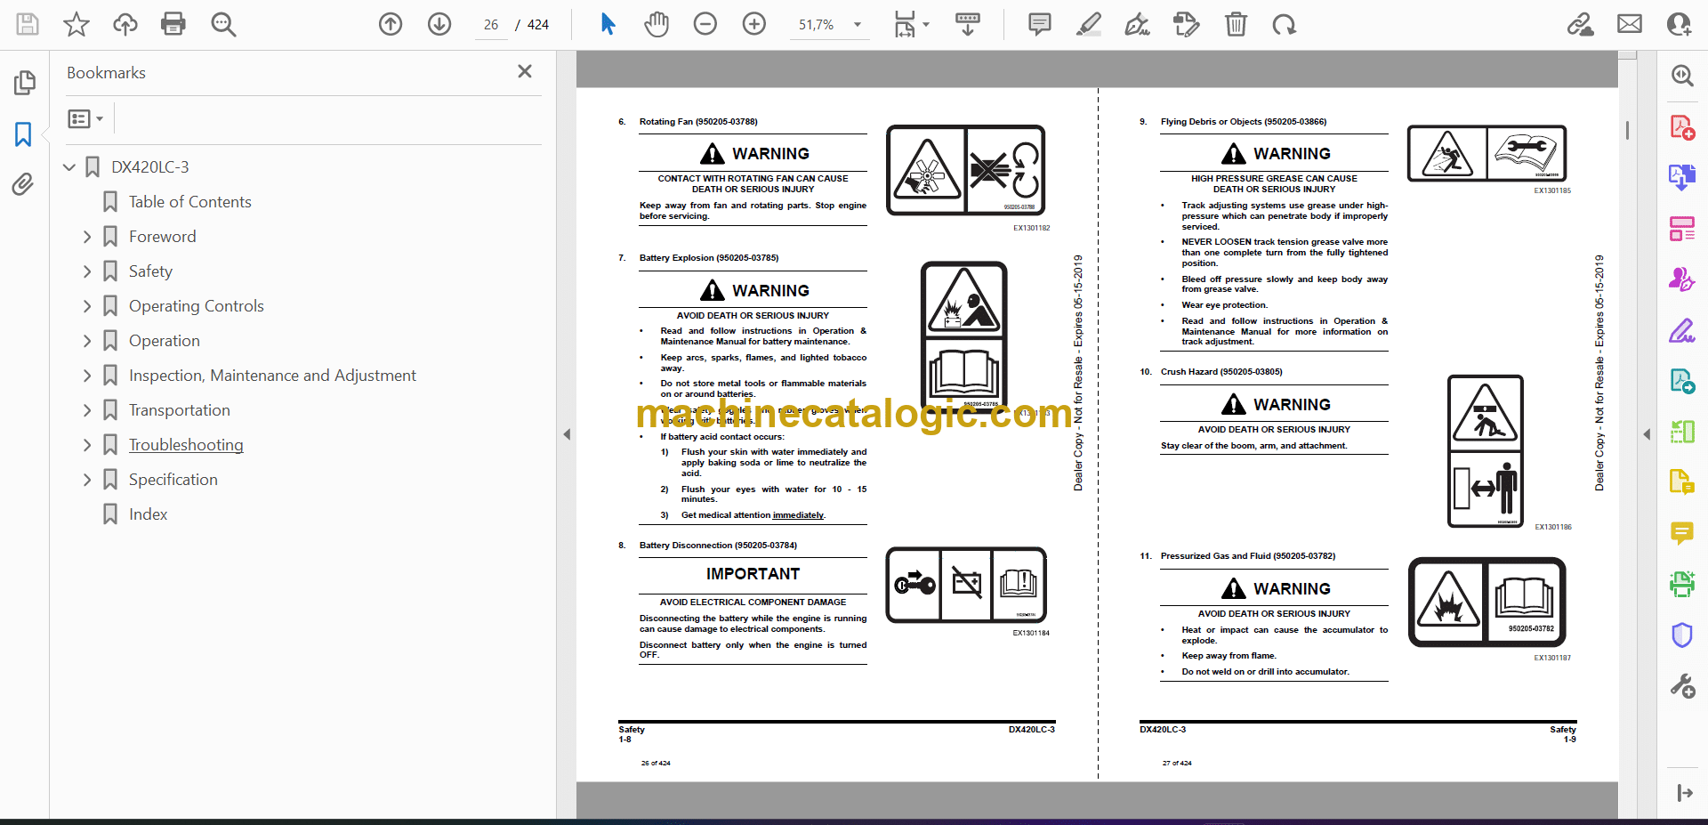Click the Save file icon
The width and height of the screenshot is (1708, 825).
coord(28,24)
